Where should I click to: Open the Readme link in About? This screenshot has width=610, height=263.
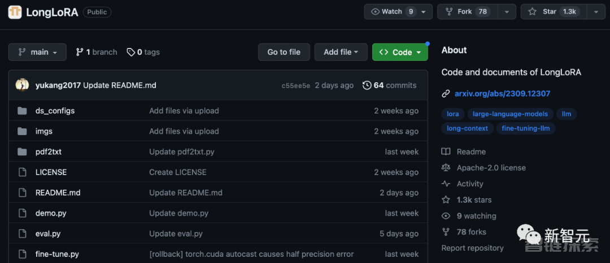click(471, 151)
